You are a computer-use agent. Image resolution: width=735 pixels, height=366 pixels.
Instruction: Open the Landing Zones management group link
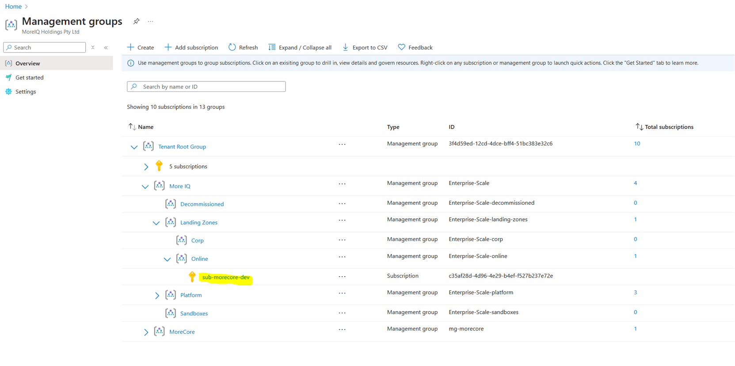(x=198, y=222)
